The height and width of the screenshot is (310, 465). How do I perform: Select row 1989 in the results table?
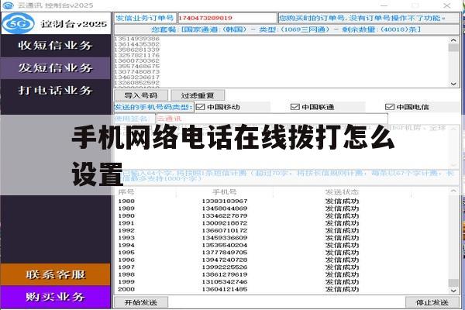click(281, 208)
